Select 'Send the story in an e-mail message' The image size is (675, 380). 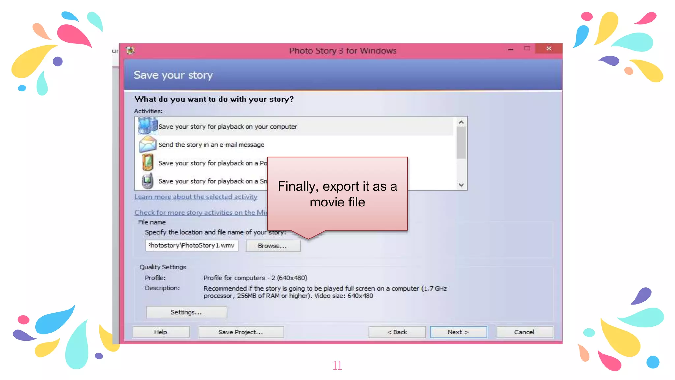coord(211,145)
